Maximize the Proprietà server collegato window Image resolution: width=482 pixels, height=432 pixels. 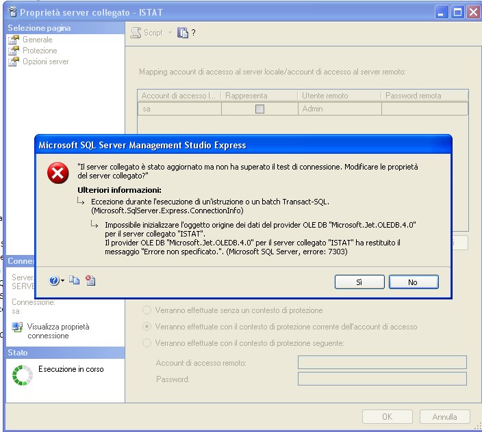click(458, 12)
